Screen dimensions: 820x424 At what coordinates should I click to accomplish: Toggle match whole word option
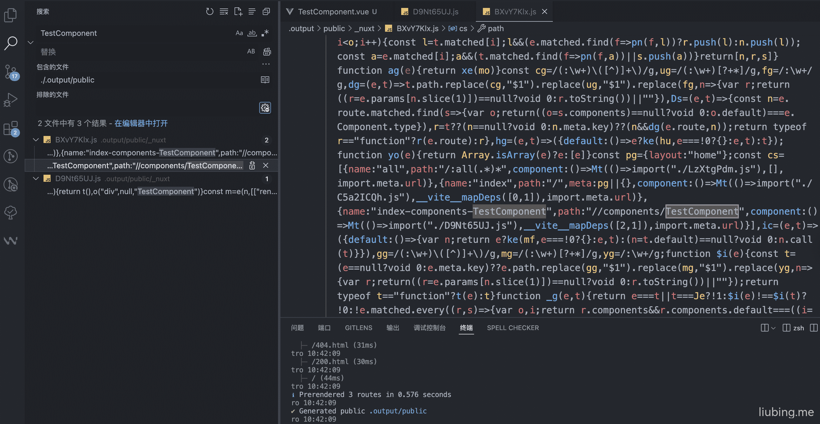click(x=252, y=33)
